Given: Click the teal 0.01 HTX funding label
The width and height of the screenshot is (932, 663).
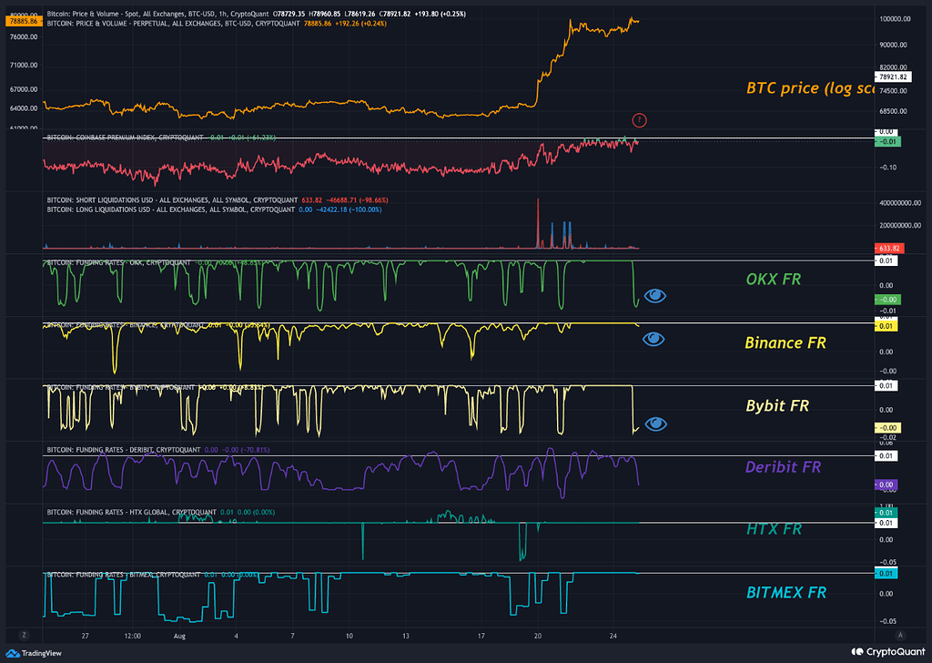Looking at the screenshot, I should click(886, 513).
